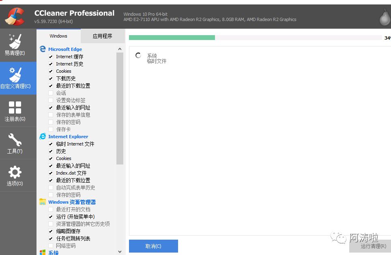The image size is (391, 255).
Task: Cancel cleaning with 取消(C) button
Action: (x=153, y=246)
